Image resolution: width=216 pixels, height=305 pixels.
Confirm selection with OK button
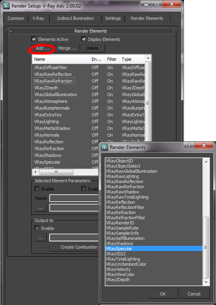tap(163, 294)
